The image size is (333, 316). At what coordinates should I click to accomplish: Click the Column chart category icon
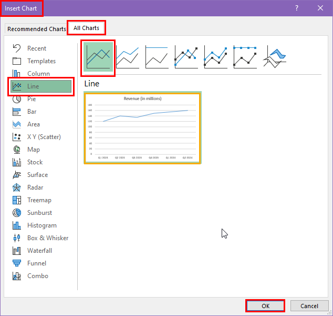[16, 73]
